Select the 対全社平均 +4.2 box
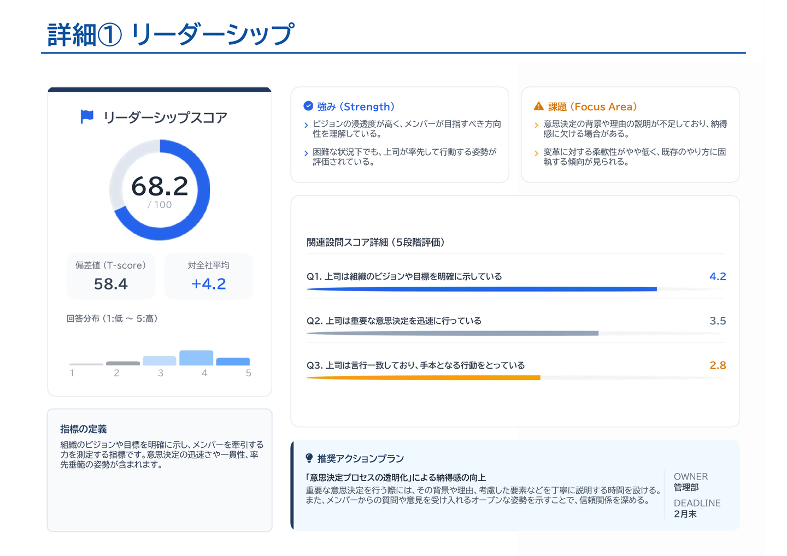The image size is (787, 556). (208, 276)
